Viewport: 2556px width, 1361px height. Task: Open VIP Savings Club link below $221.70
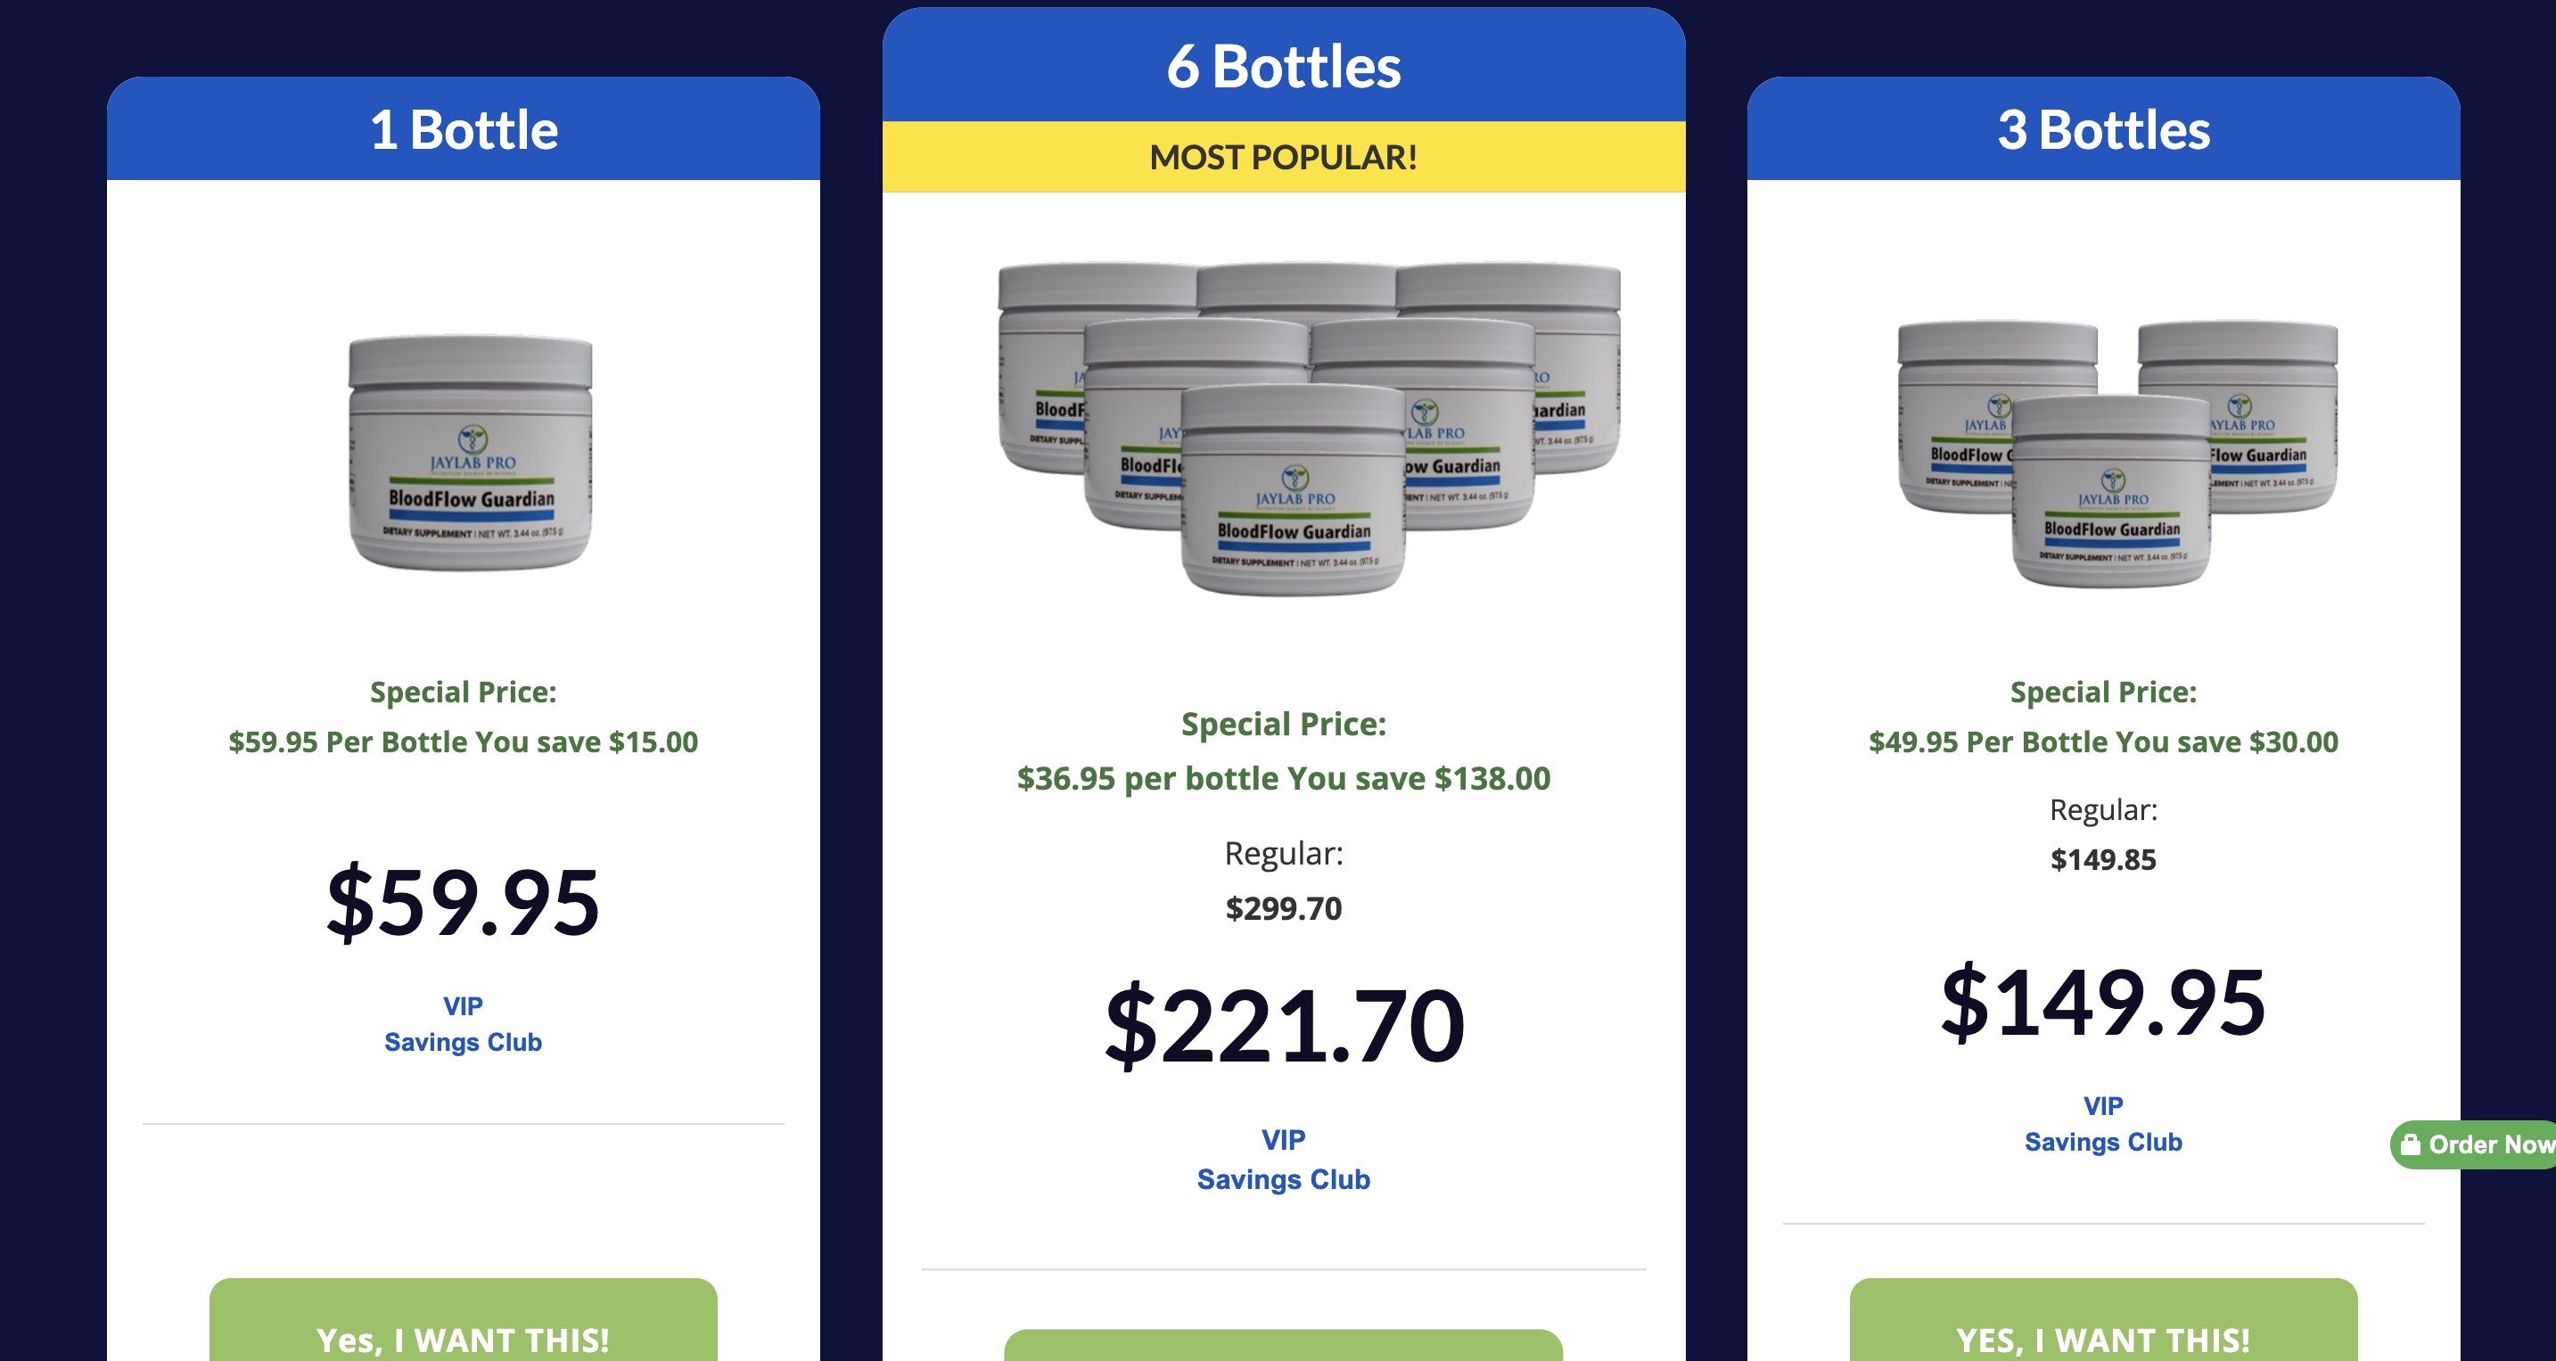point(1283,1160)
